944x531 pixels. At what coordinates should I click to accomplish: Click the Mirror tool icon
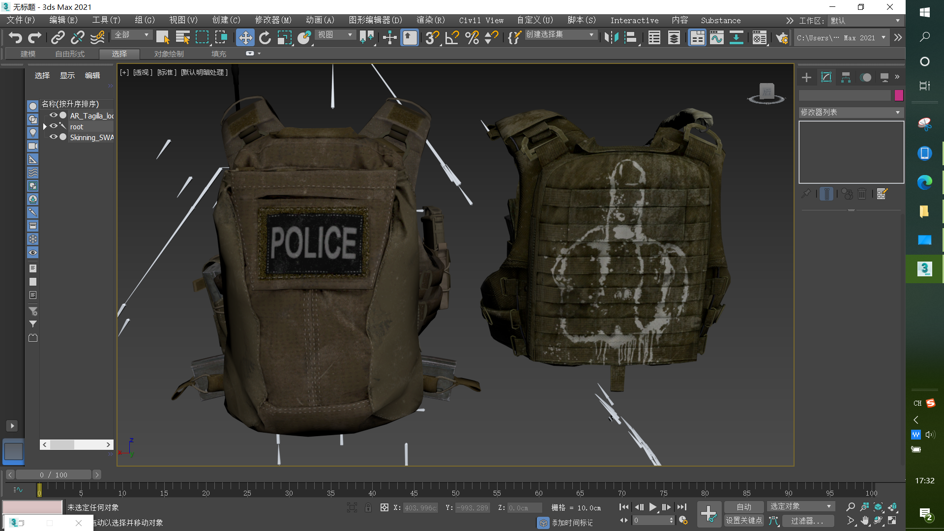[611, 37]
